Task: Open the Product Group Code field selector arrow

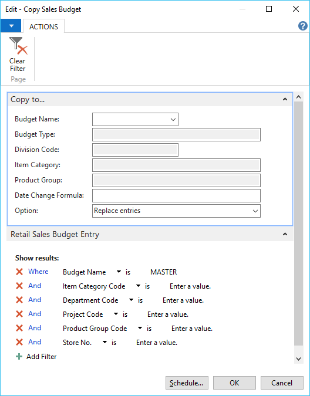Action: (x=140, y=328)
